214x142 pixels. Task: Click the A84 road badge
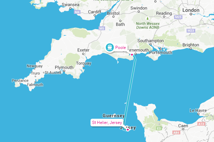pyautogui.click(x=176, y=132)
